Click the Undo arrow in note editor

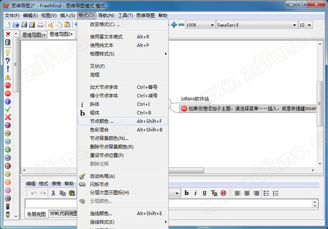[33, 193]
